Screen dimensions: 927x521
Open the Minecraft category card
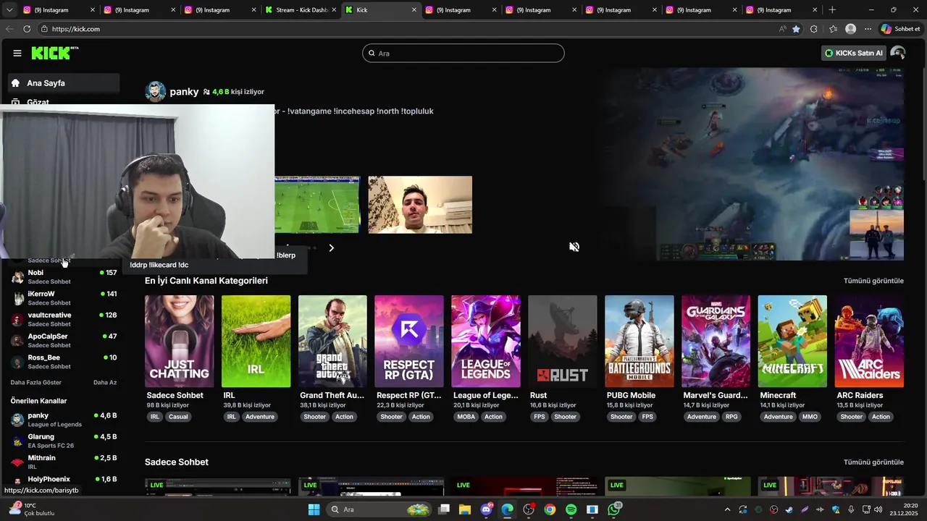792,341
